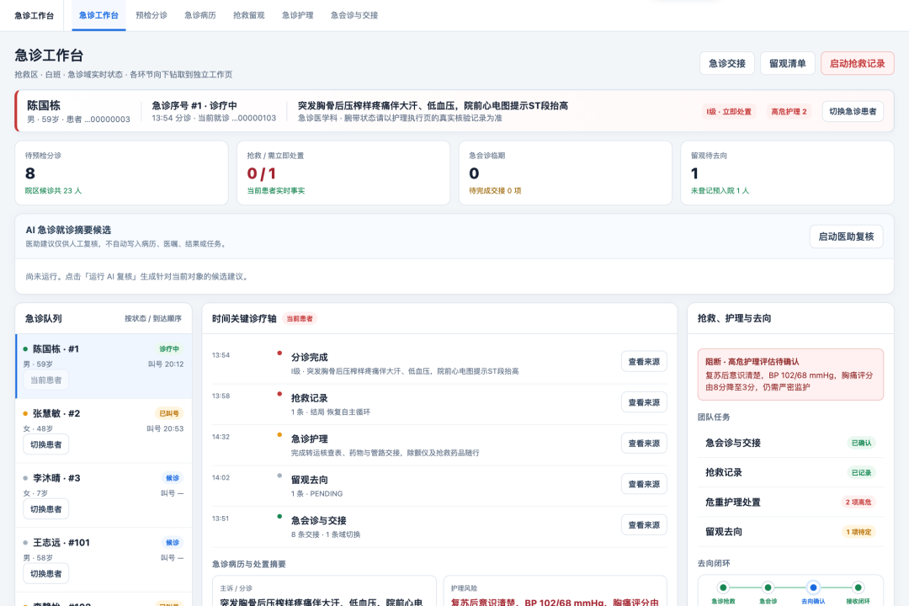Click the 1 项待定 badge
The height and width of the screenshot is (606, 909).
pyautogui.click(x=858, y=532)
